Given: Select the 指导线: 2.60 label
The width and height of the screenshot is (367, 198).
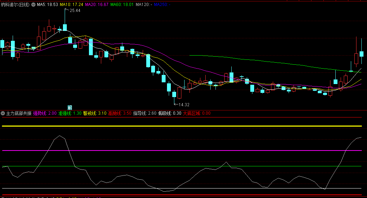Looking at the screenshot, I should 145,113.
